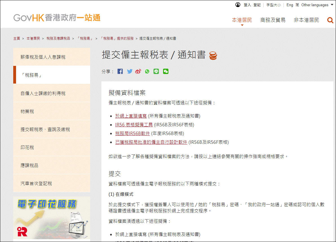Open IR56 表格擬備工具 link
The width and height of the screenshot is (336, 242).
click(134, 125)
